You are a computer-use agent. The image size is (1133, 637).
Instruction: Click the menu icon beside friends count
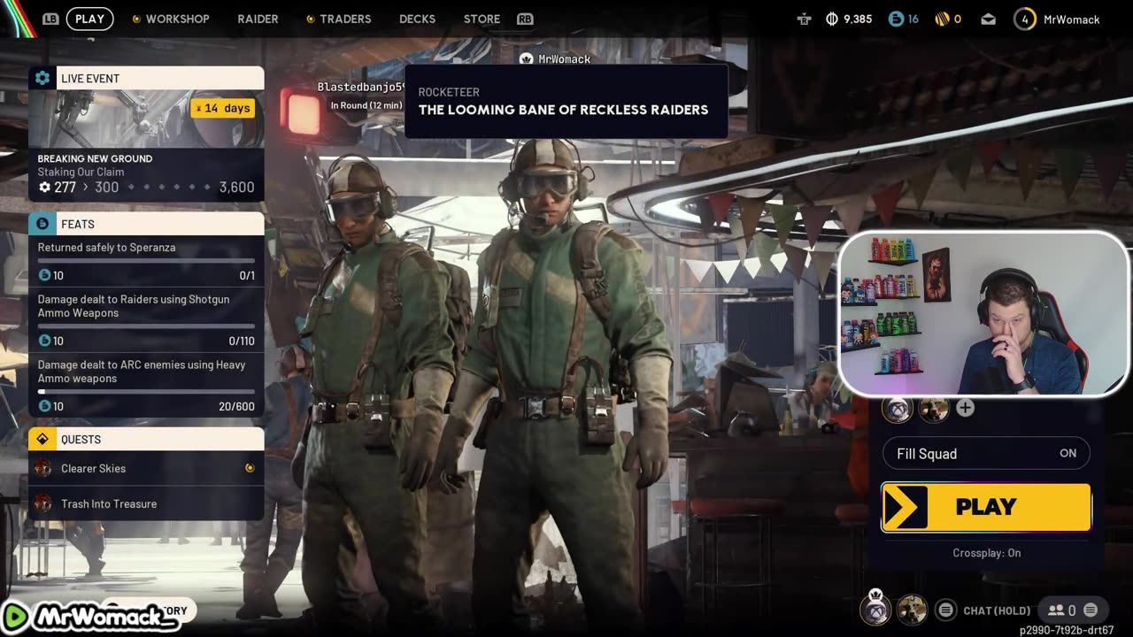coord(1091,610)
